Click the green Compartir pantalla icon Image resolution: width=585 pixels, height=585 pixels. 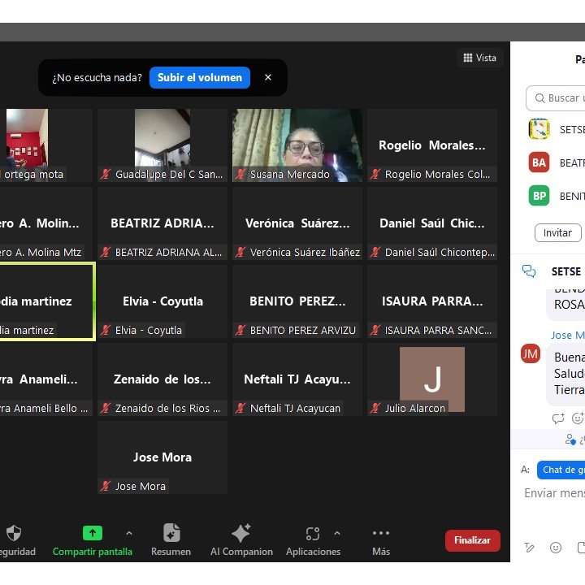tap(93, 534)
